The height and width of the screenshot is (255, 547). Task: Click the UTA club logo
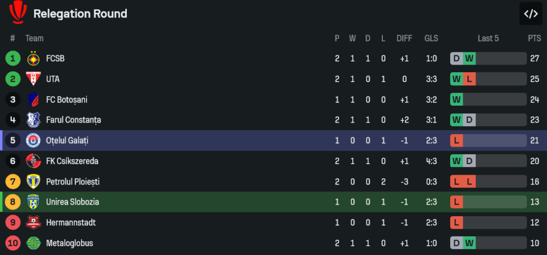pyautogui.click(x=33, y=79)
